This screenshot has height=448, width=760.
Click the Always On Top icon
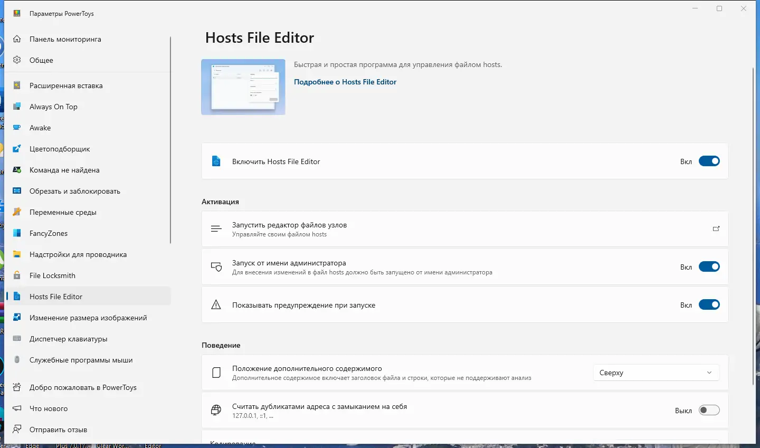[17, 107]
